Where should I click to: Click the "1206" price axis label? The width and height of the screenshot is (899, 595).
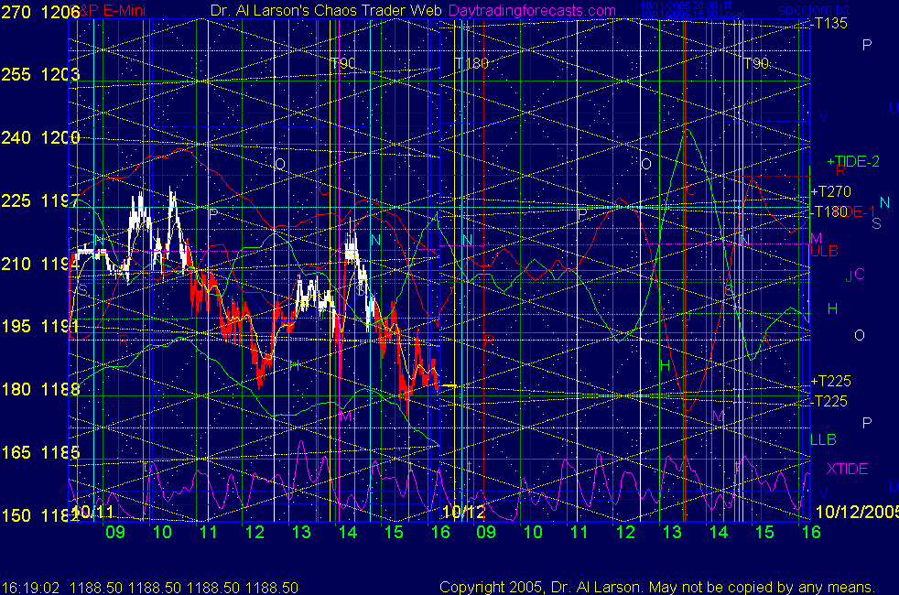[60, 12]
